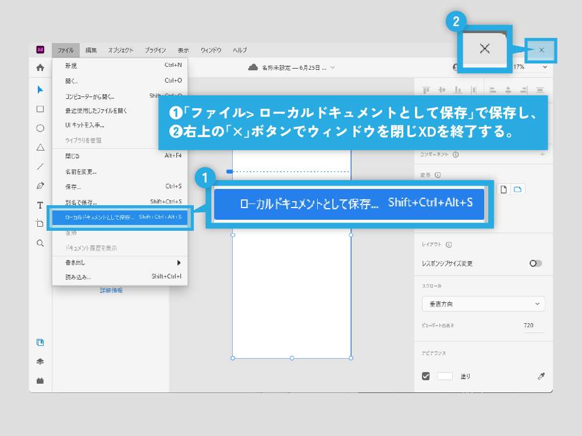The image size is (582, 436).
Task: Select the Polygon tool
Action: point(40,147)
